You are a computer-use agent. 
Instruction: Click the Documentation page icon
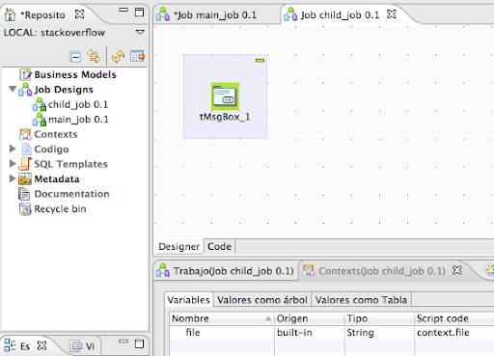pos(24,194)
